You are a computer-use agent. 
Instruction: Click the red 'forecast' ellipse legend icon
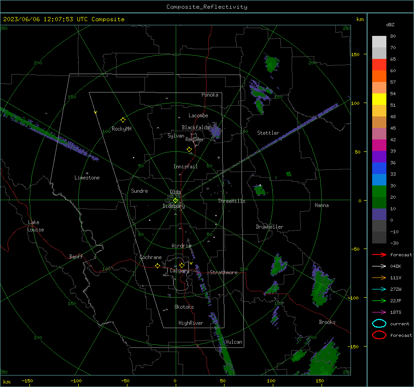pos(379,335)
